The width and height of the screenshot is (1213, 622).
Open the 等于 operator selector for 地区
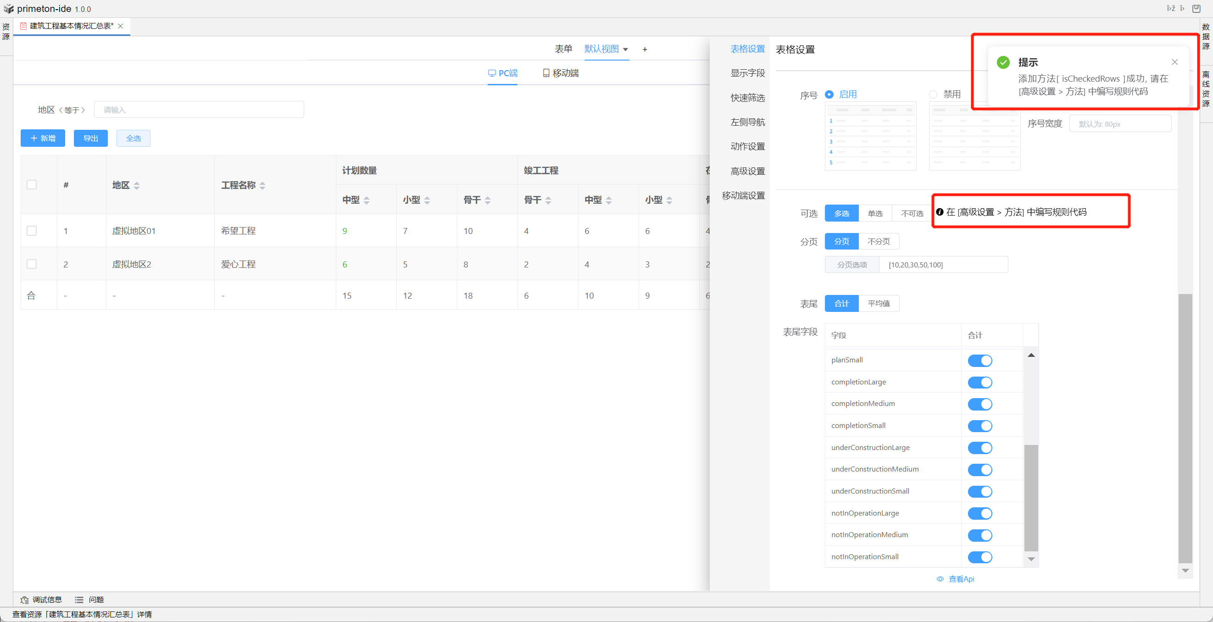pyautogui.click(x=72, y=110)
